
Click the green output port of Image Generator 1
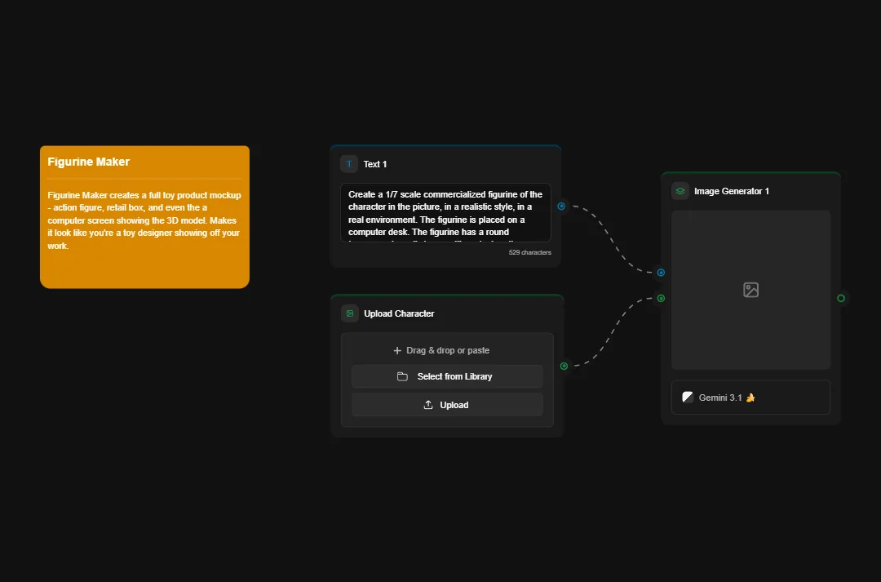[x=841, y=298]
